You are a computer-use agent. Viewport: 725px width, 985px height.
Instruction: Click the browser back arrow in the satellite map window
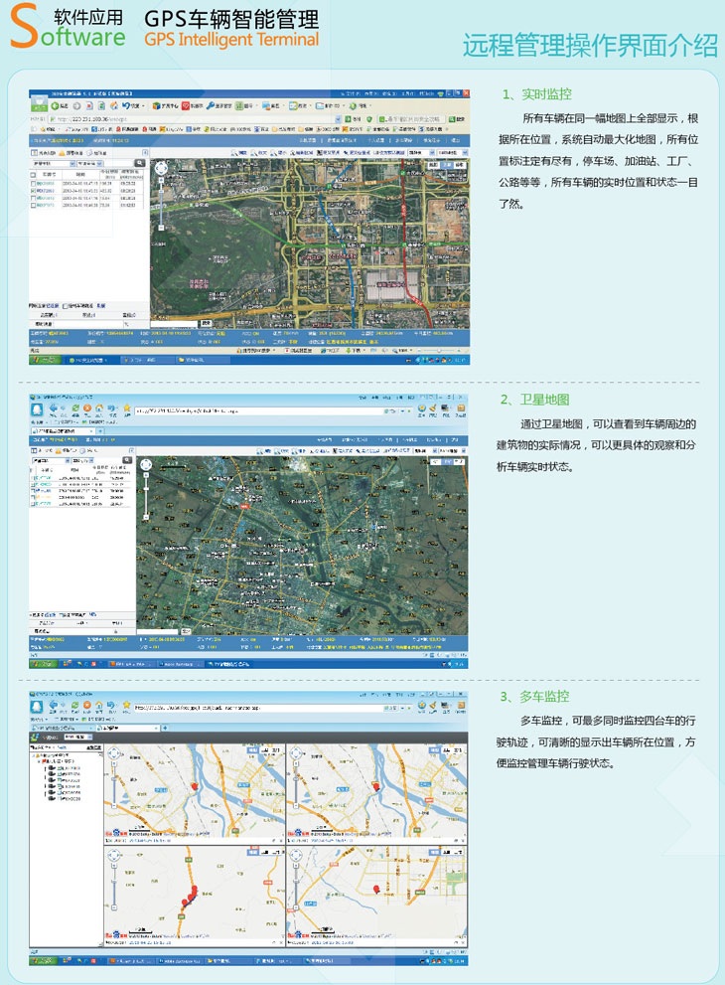tap(54, 409)
